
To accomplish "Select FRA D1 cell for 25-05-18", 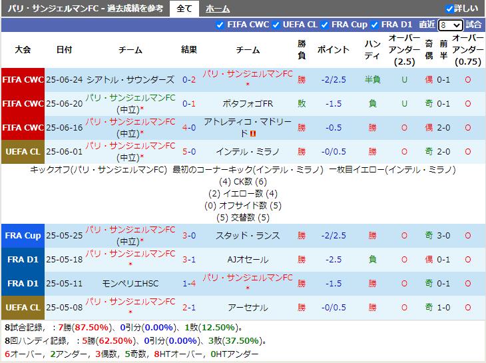I will pos(23,260).
